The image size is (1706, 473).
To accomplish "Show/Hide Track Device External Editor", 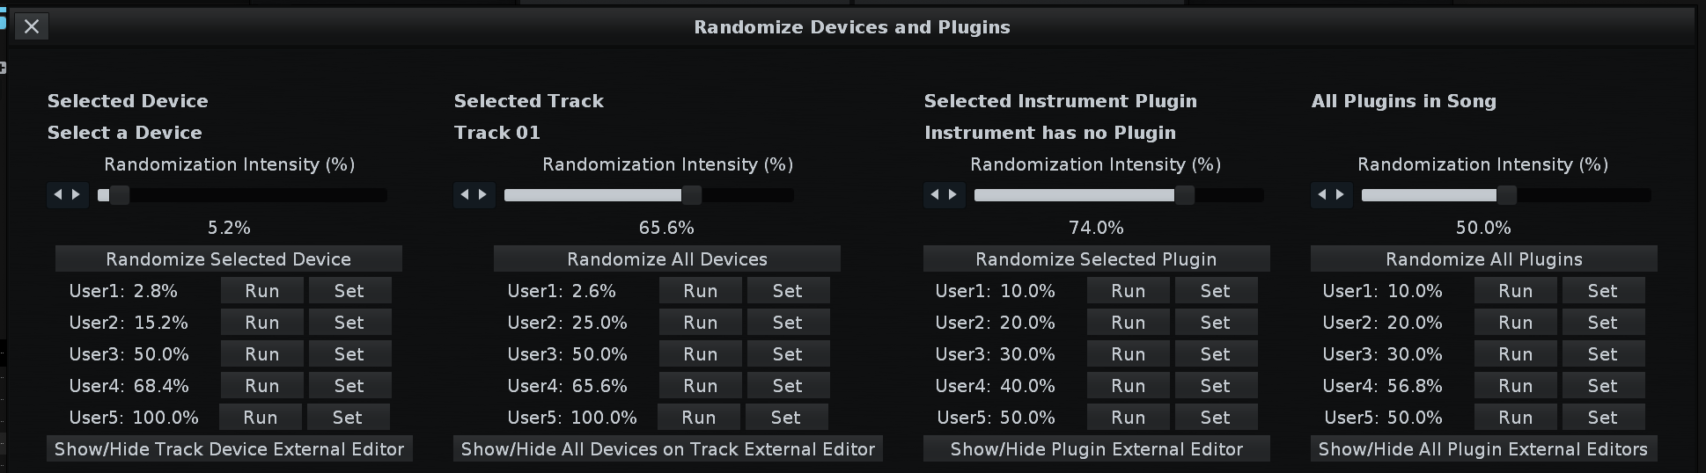I will click(x=230, y=449).
